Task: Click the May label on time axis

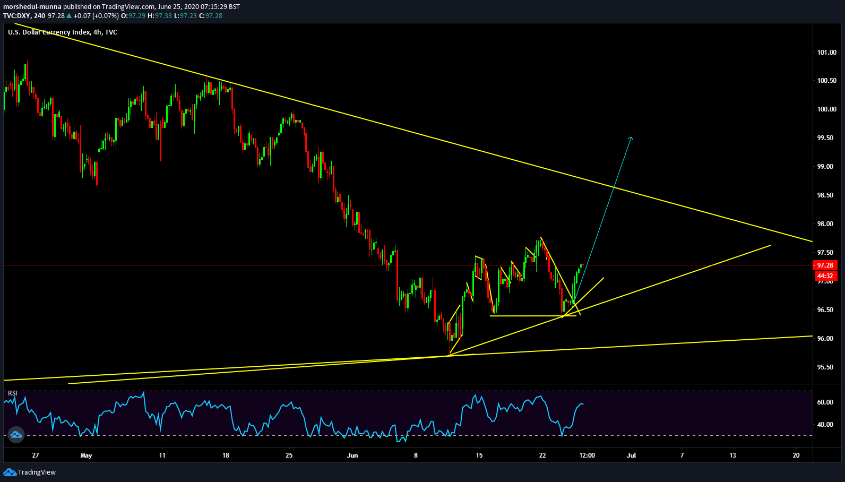Action: click(x=86, y=455)
